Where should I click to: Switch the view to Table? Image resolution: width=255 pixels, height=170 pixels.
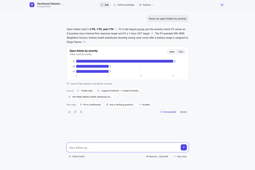point(181,52)
